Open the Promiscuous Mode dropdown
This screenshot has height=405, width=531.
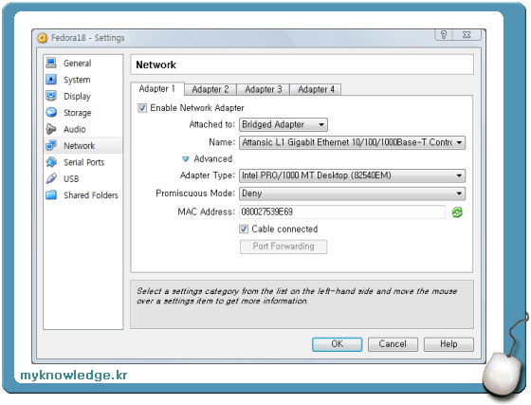point(352,193)
